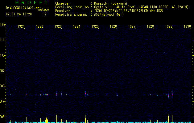Click the kHz axis unit label

pos(3,25)
